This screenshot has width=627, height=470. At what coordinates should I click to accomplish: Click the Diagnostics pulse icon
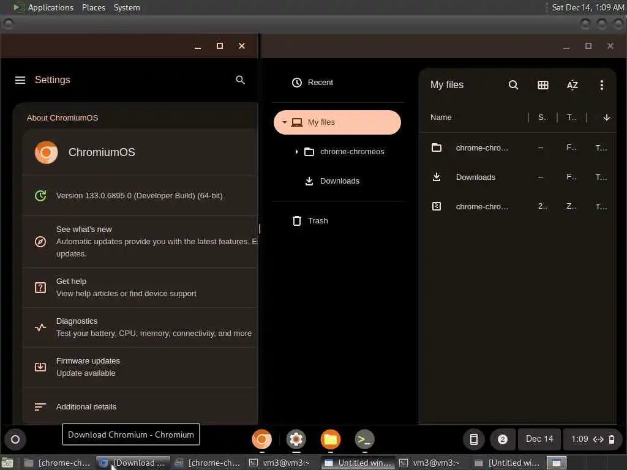click(40, 327)
